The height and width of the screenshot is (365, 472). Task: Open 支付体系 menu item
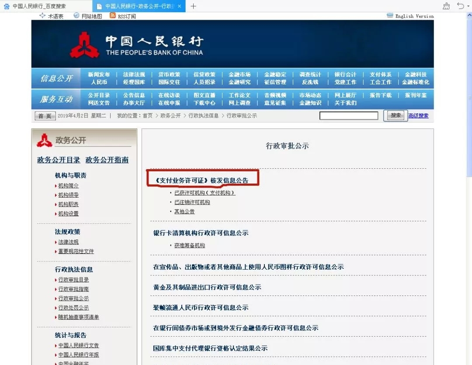tap(381, 74)
